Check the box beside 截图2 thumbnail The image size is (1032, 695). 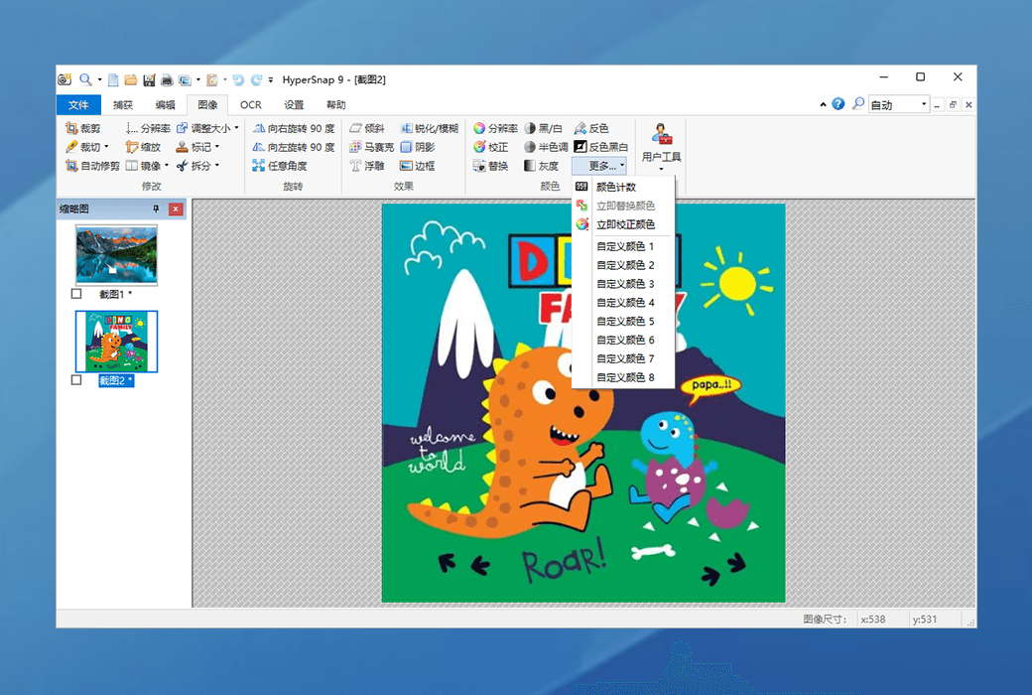point(77,380)
